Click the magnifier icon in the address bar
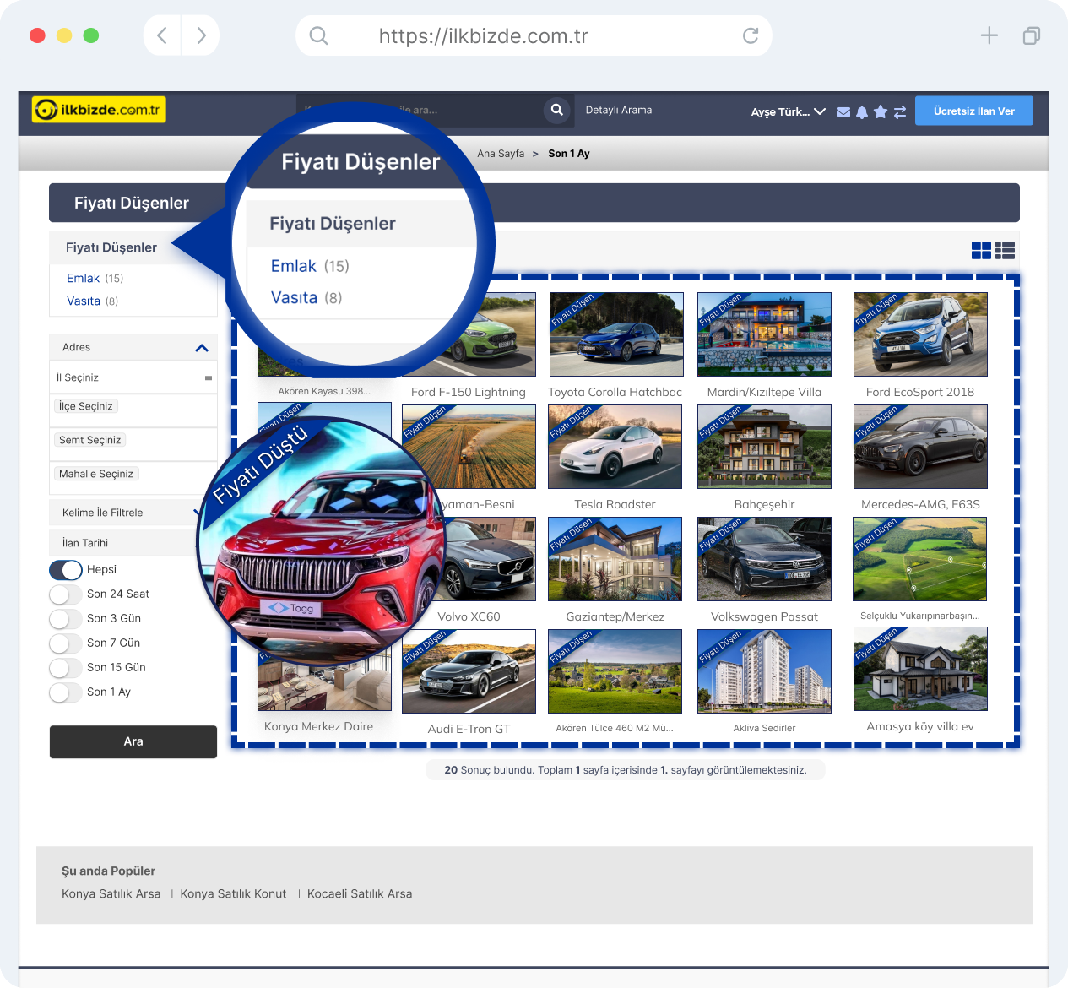The image size is (1068, 988). pyautogui.click(x=318, y=35)
